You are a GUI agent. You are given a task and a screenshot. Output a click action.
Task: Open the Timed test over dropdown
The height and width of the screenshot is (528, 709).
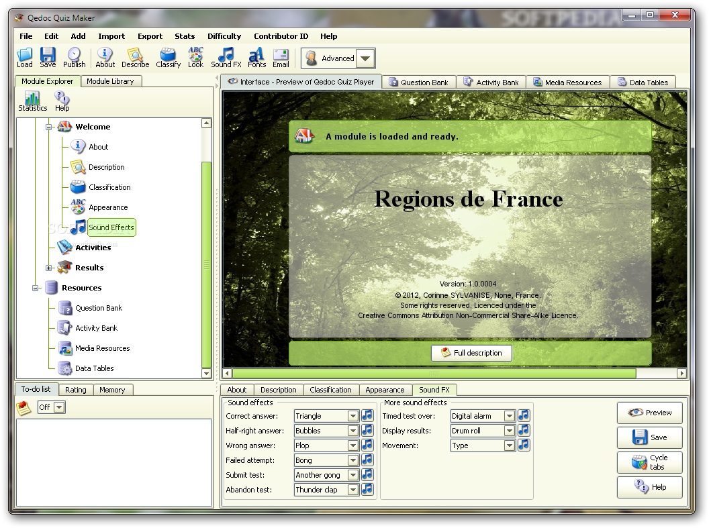click(x=510, y=416)
